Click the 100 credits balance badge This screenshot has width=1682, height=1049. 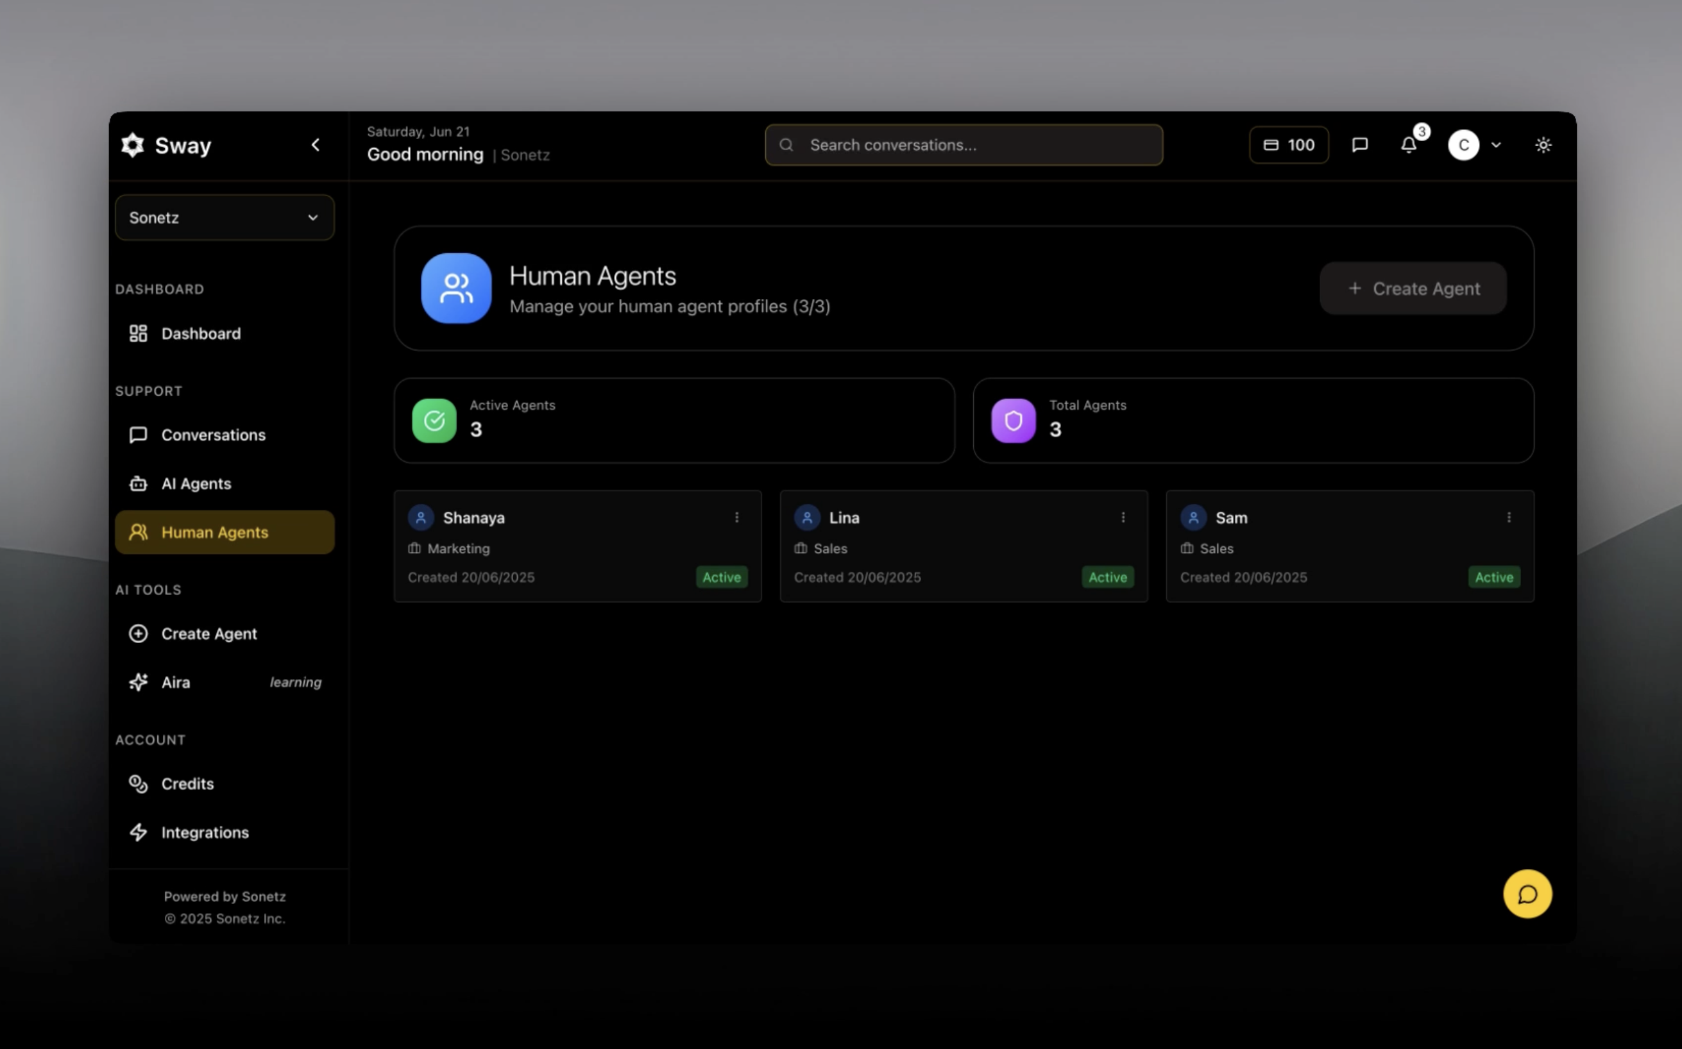(1289, 145)
